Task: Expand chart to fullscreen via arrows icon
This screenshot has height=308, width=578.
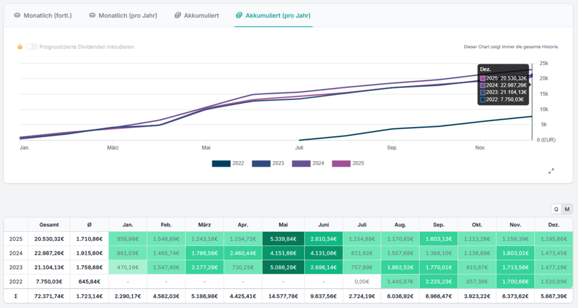Action: [551, 171]
